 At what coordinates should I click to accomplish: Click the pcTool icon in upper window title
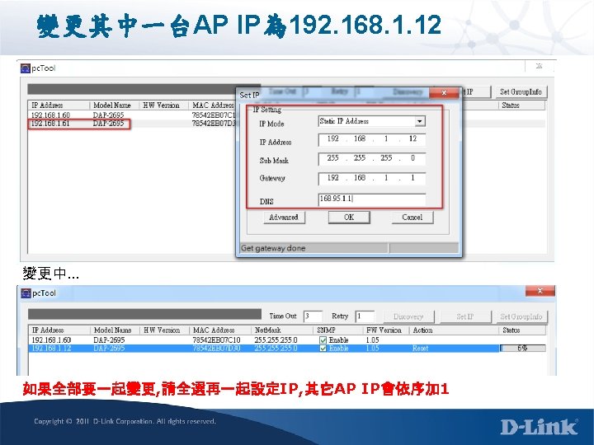(x=26, y=68)
